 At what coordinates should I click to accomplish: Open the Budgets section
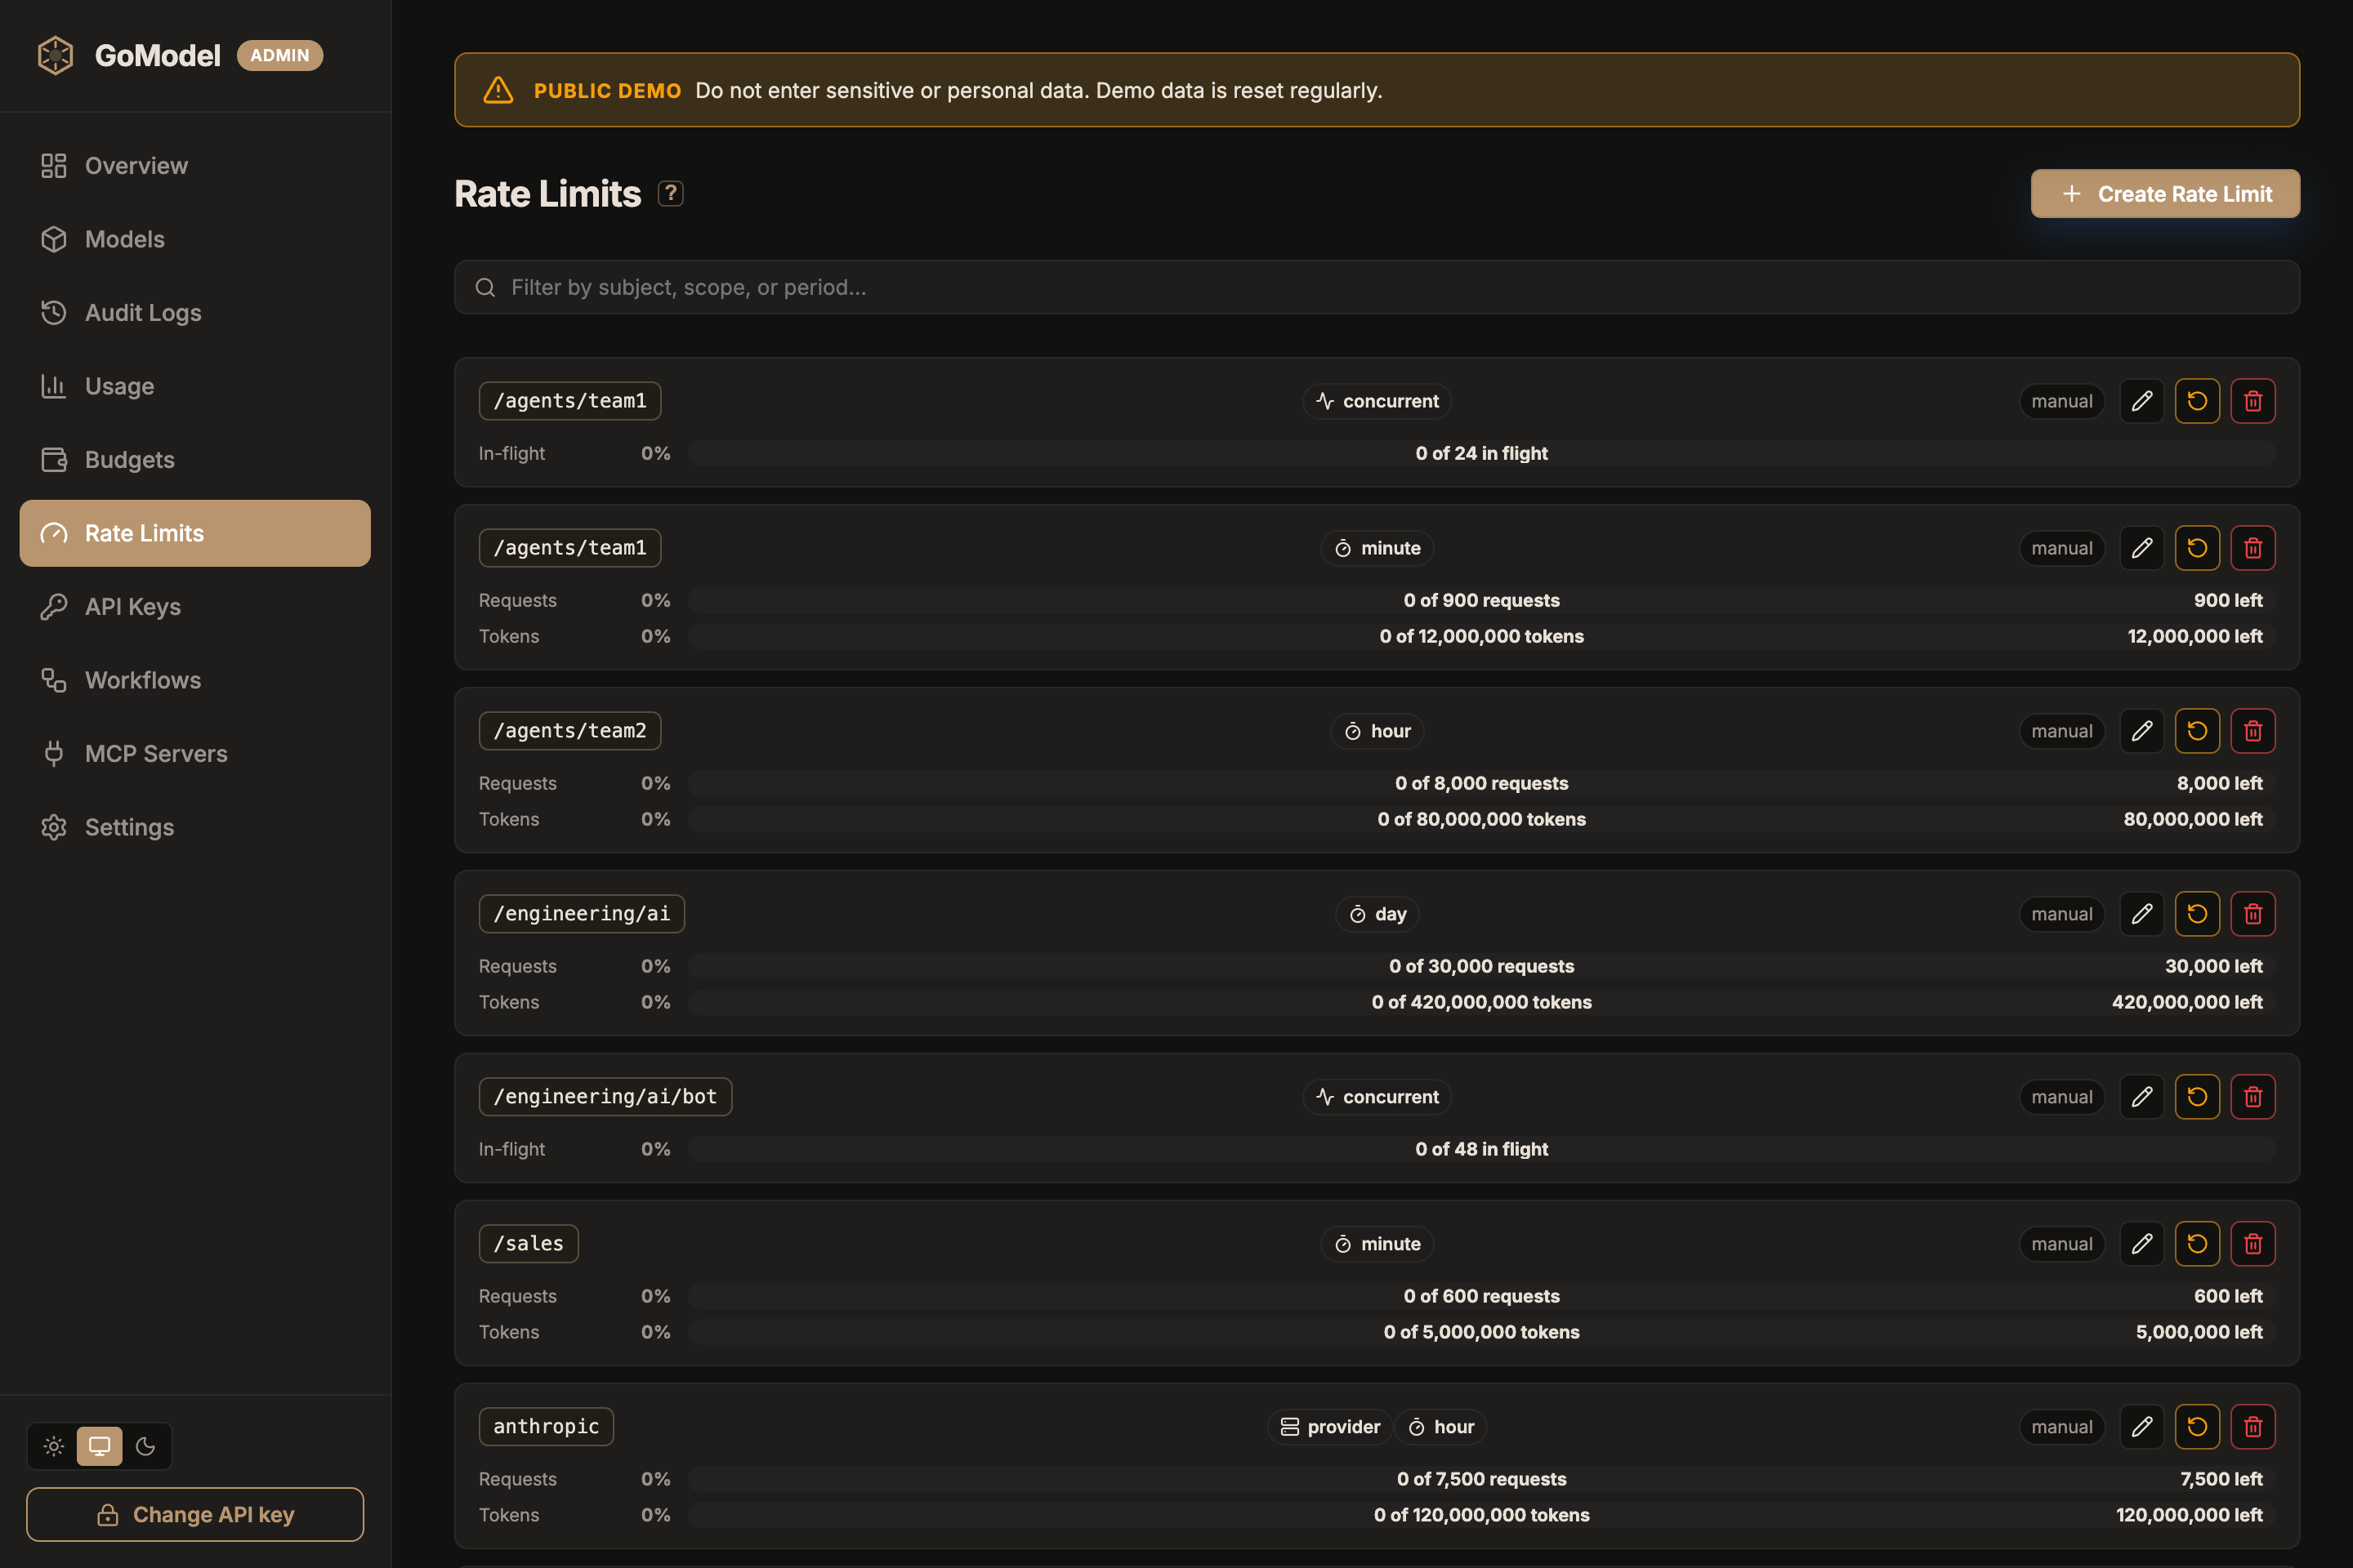pyautogui.click(x=195, y=460)
